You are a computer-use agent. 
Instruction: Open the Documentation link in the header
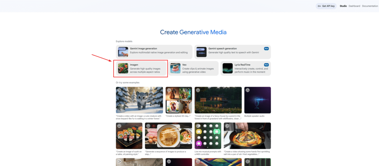[x=370, y=6]
